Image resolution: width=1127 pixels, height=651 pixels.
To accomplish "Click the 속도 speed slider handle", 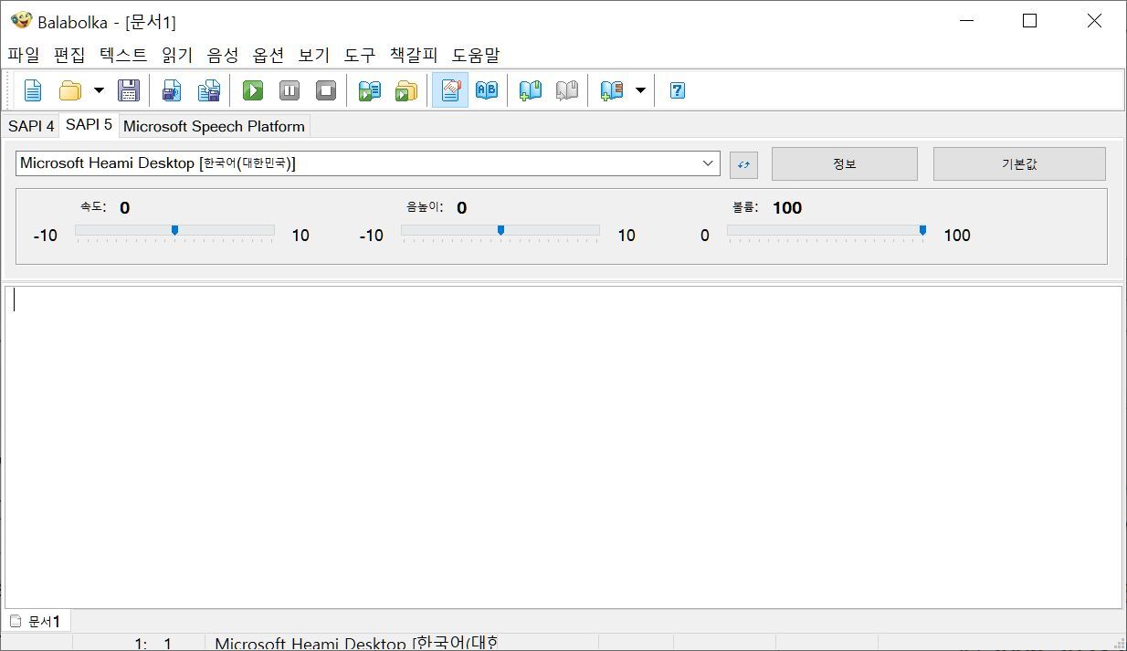I will (174, 230).
